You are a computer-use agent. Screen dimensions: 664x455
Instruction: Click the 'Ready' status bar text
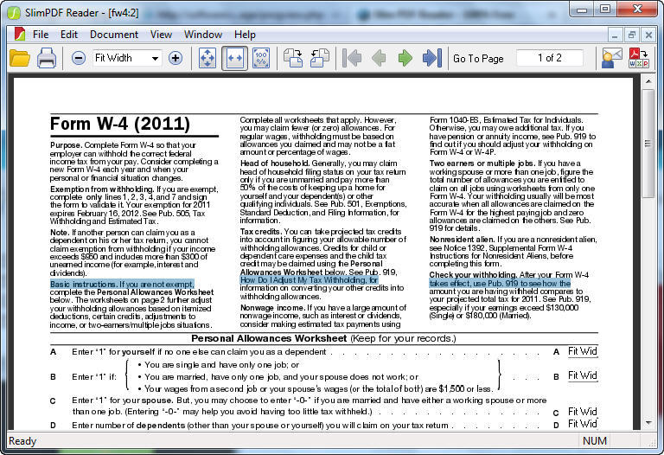22,441
